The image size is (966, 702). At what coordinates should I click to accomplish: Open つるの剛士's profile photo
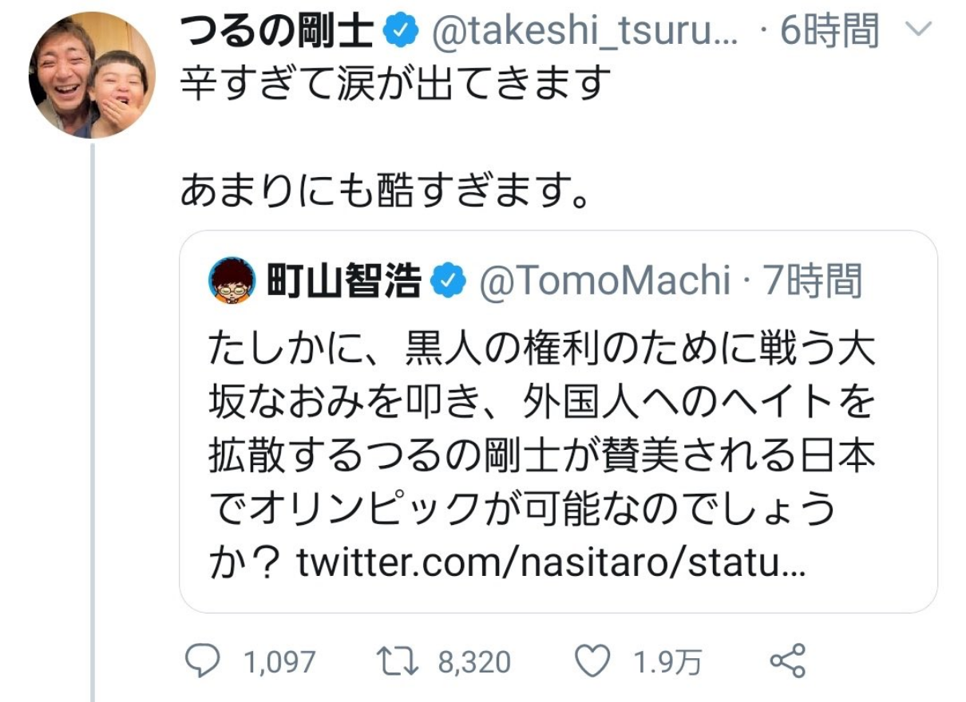(x=92, y=75)
